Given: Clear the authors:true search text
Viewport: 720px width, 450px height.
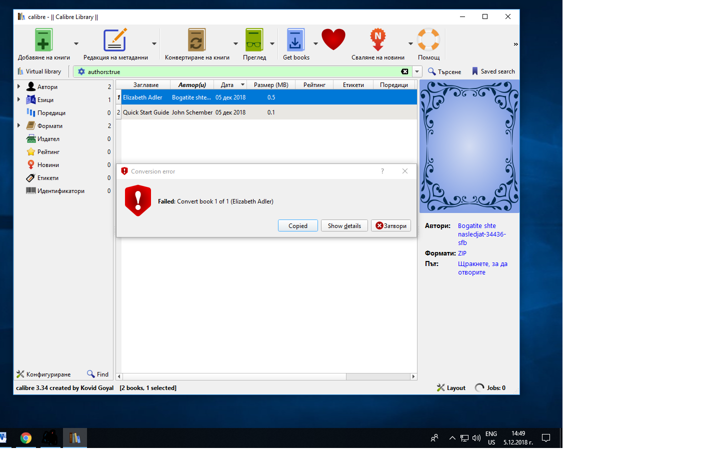Looking at the screenshot, I should point(404,71).
